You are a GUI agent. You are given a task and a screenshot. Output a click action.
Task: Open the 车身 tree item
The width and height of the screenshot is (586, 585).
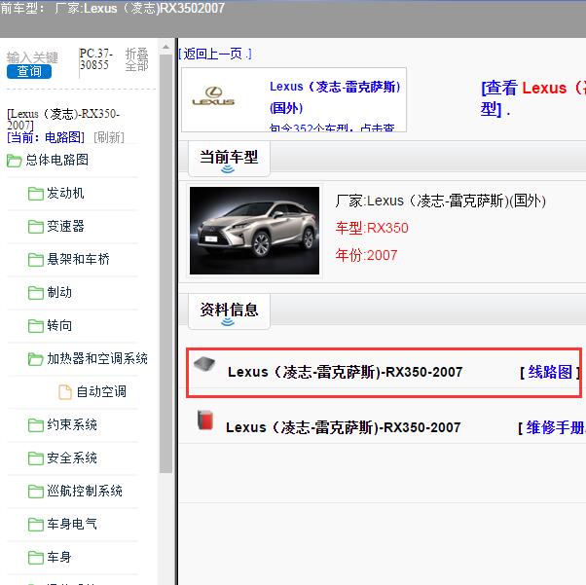(x=59, y=557)
